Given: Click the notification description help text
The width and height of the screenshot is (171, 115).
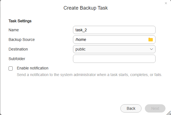Looking at the screenshot, I should [x=89, y=75].
